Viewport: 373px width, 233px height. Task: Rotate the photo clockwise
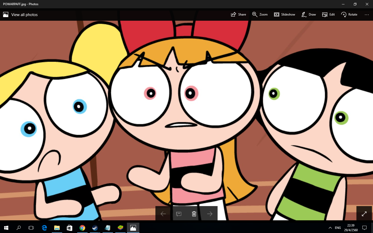349,14
